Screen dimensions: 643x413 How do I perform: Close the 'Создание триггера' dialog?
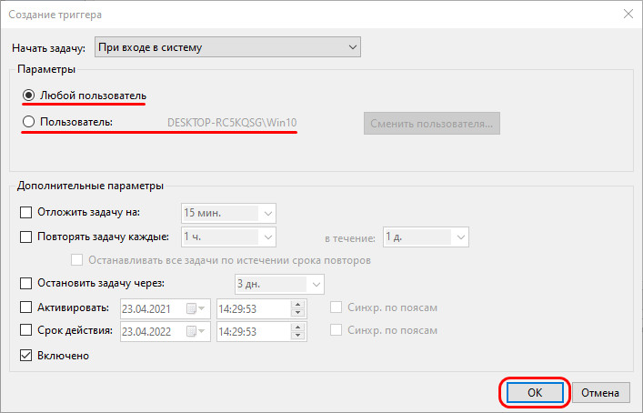click(628, 14)
